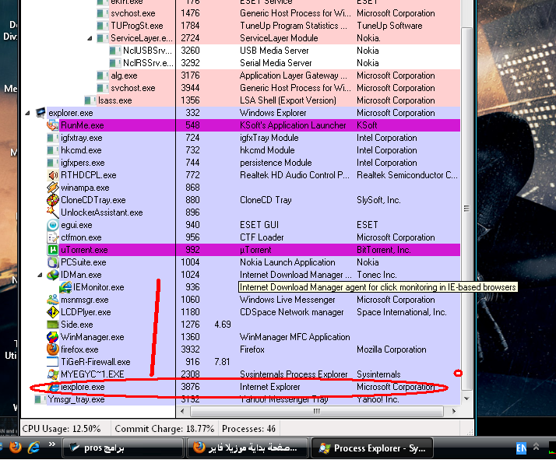Screen dimensions: 556x460
Task: Click the iexplore.exe process icon
Action: [52, 387]
